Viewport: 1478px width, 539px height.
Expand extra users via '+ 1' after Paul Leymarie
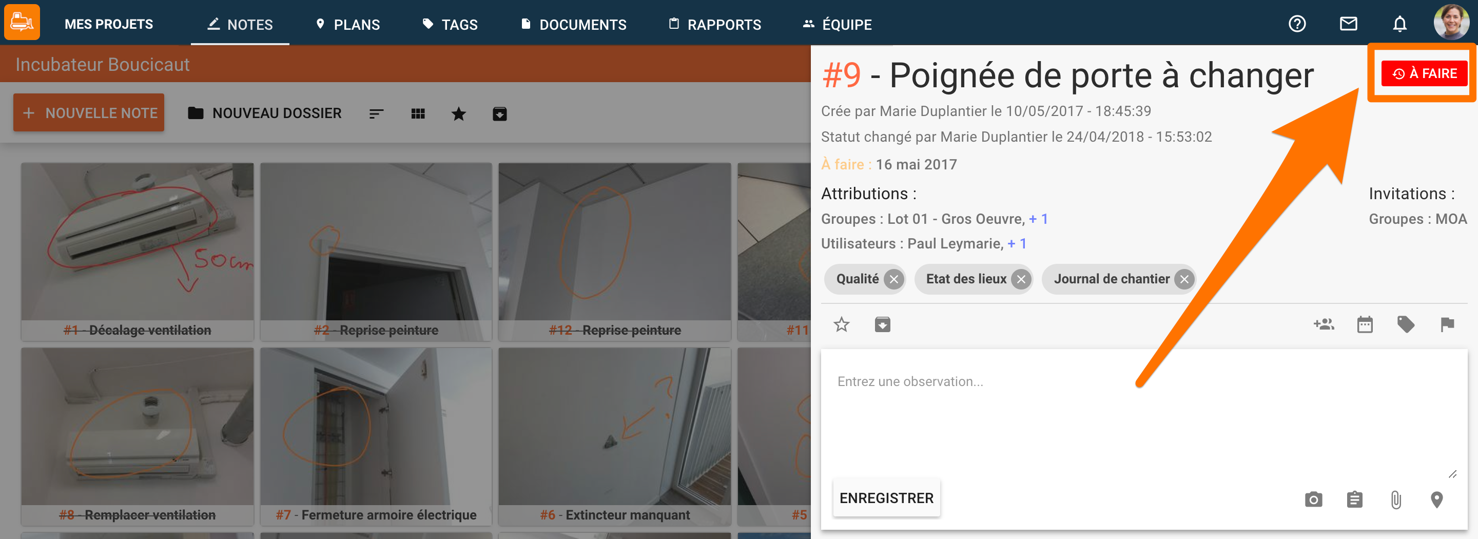(x=1017, y=243)
